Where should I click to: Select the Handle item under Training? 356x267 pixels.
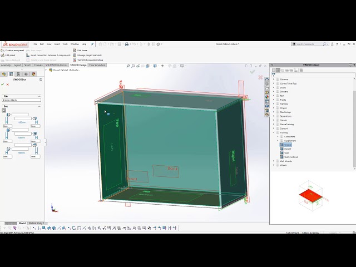(286, 149)
